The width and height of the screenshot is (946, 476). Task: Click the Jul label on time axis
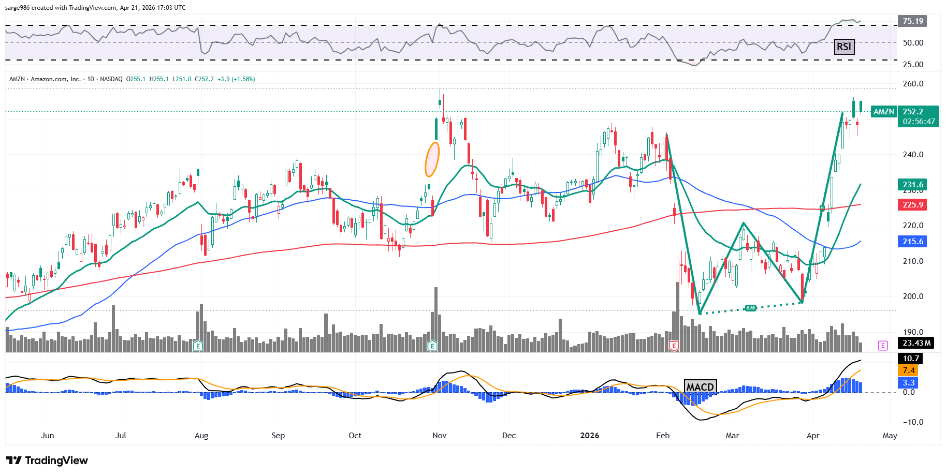pyautogui.click(x=121, y=436)
